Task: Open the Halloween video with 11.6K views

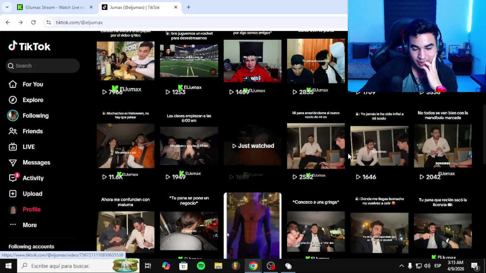Action: [125, 146]
